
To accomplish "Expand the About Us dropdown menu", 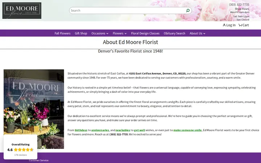I will click(198, 33).
